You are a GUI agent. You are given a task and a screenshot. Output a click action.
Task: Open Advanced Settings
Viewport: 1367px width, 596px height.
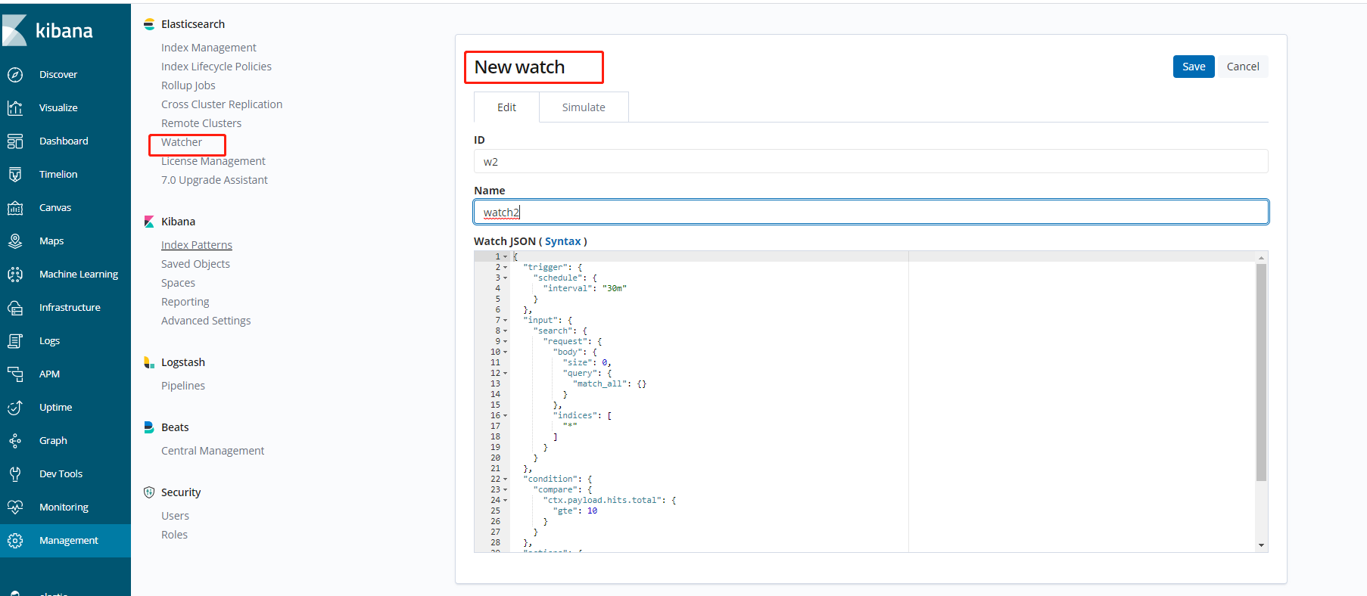pos(206,321)
